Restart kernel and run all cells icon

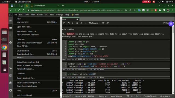pyautogui.click(x=86, y=23)
